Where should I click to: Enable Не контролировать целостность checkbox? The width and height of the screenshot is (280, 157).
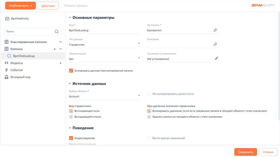click(x=149, y=94)
